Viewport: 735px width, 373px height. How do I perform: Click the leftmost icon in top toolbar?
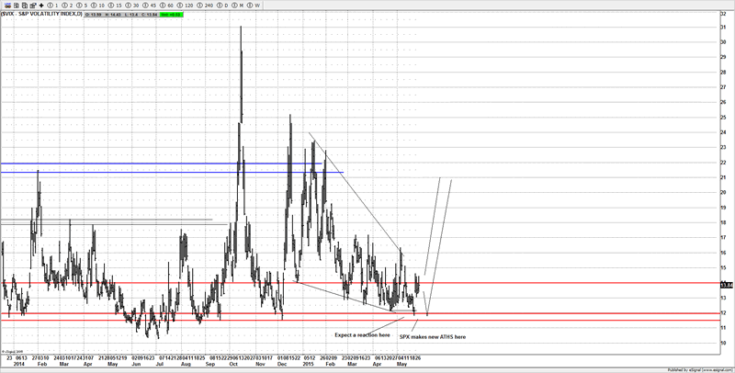pyautogui.click(x=6, y=6)
